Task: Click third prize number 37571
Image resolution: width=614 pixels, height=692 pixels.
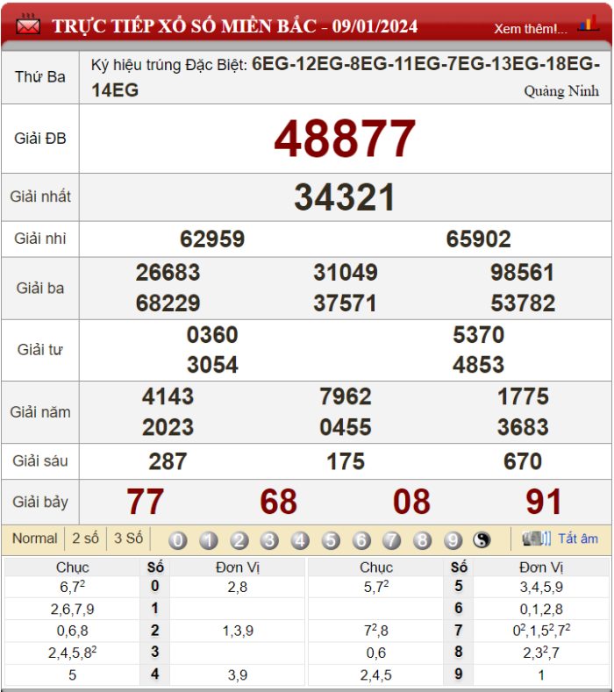Action: [346, 303]
